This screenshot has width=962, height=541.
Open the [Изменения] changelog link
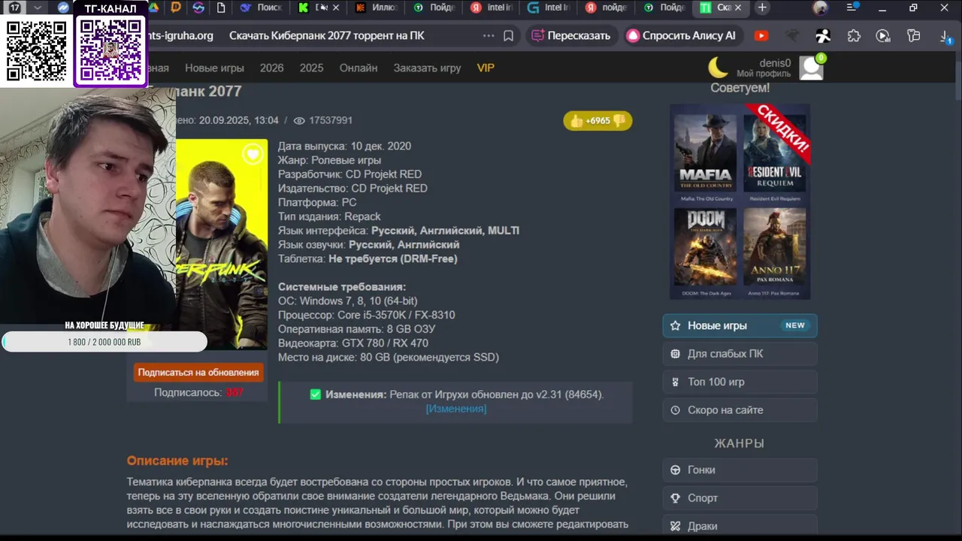tap(456, 409)
